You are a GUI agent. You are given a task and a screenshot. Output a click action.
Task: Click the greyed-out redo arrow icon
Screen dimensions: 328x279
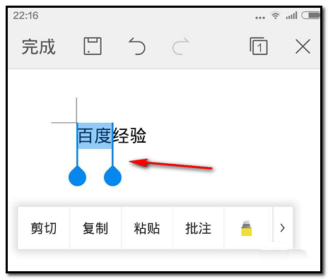pos(181,46)
